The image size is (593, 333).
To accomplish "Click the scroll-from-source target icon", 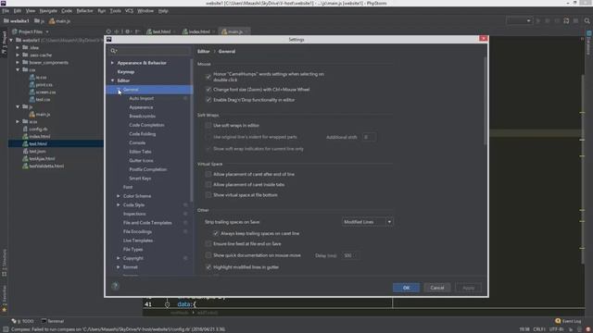I will [108, 31].
